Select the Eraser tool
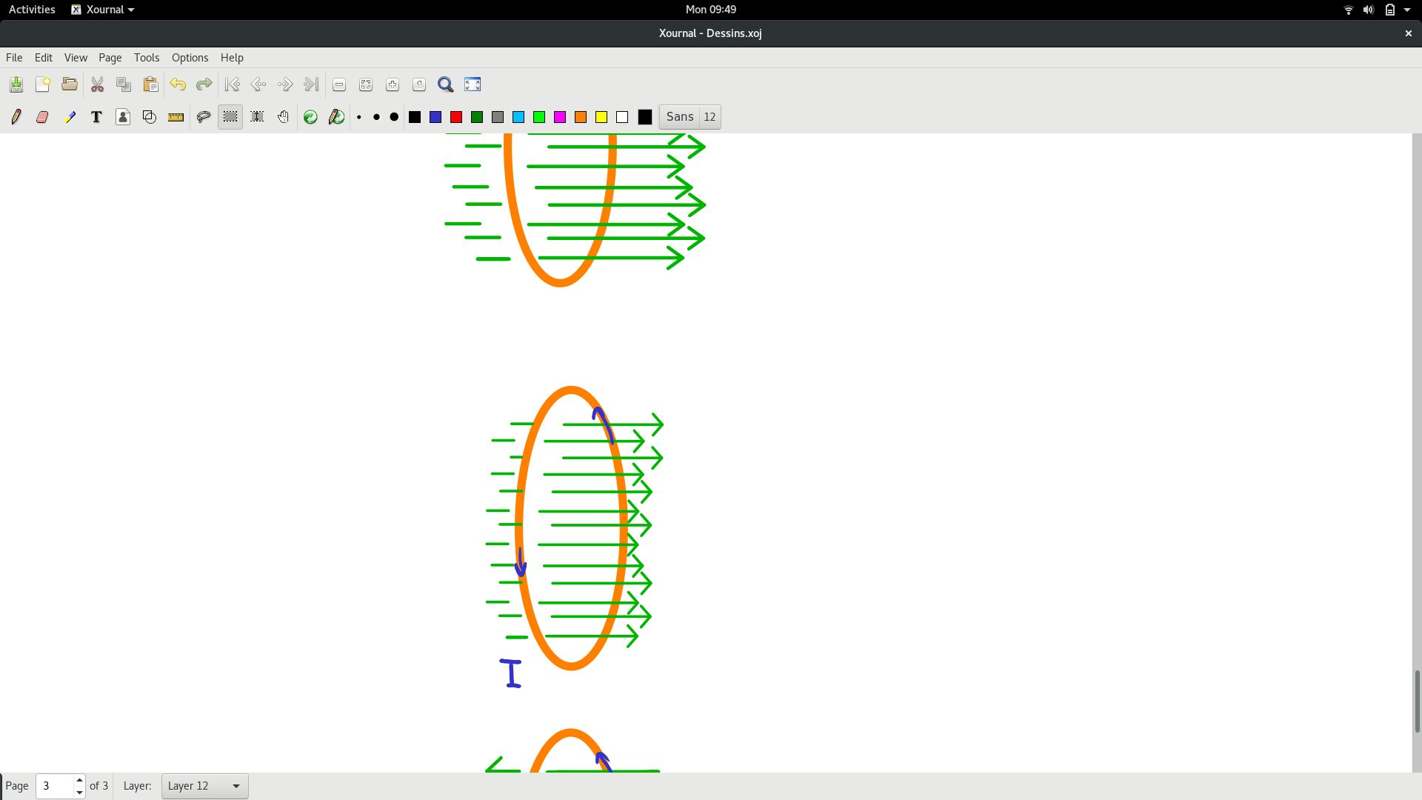1422x800 pixels. tap(42, 117)
